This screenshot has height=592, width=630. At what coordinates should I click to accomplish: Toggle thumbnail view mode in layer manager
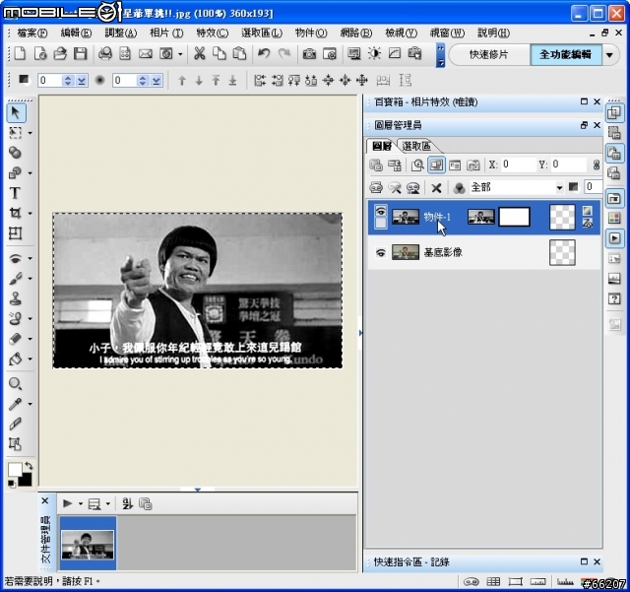(436, 164)
